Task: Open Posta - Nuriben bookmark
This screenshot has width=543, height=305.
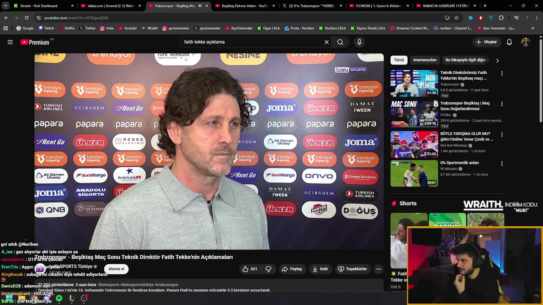Action: [299, 28]
